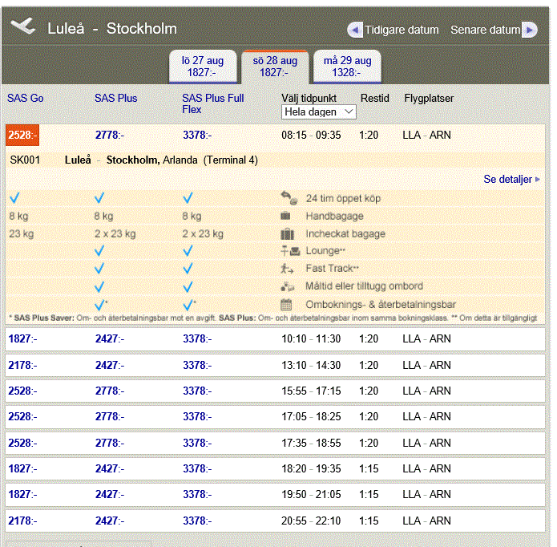Select 2427:- SAS Plus fare for 19:50 flight
The height and width of the screenshot is (547, 557).
(110, 494)
